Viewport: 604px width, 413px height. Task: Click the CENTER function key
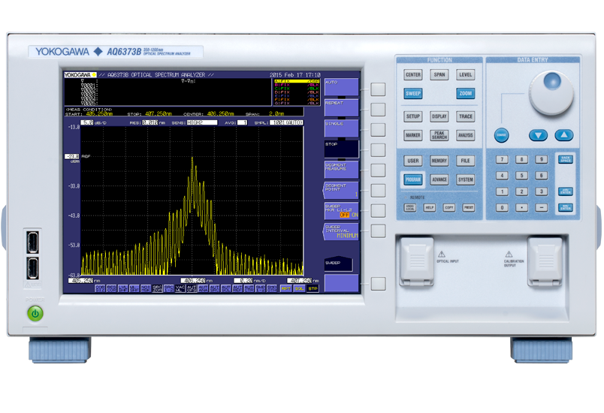click(413, 74)
